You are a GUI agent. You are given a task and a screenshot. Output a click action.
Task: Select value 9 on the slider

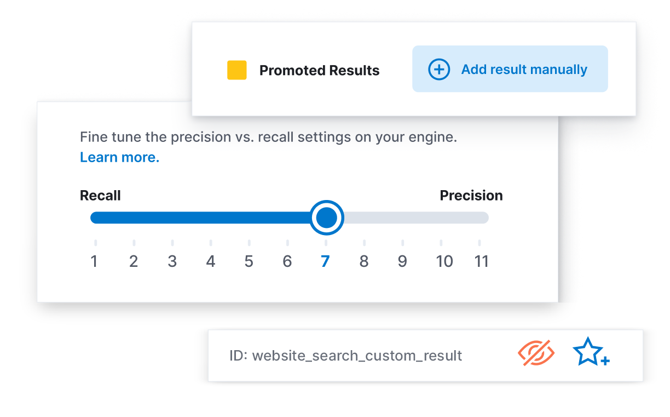point(402,261)
